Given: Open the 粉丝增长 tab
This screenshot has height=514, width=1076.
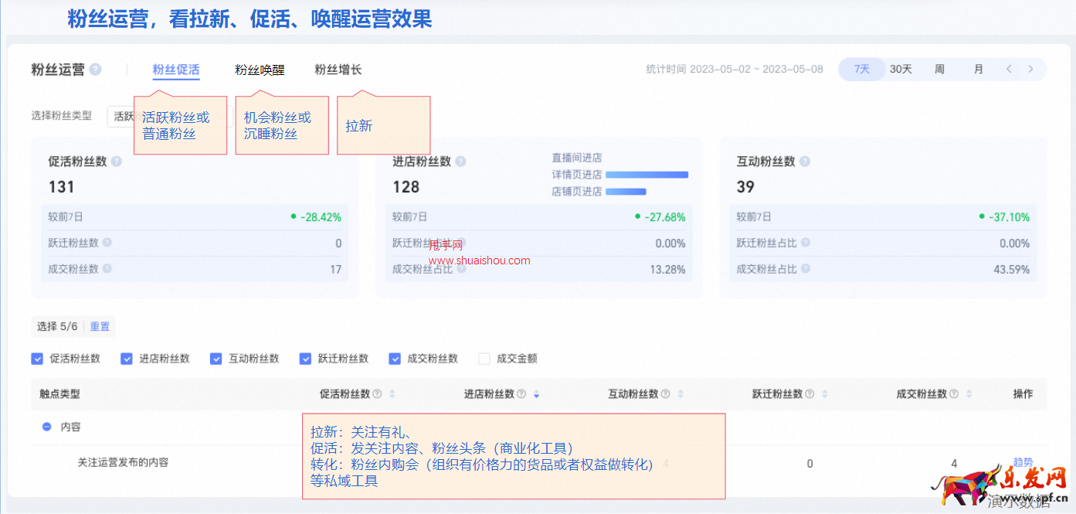Looking at the screenshot, I should click(x=337, y=69).
